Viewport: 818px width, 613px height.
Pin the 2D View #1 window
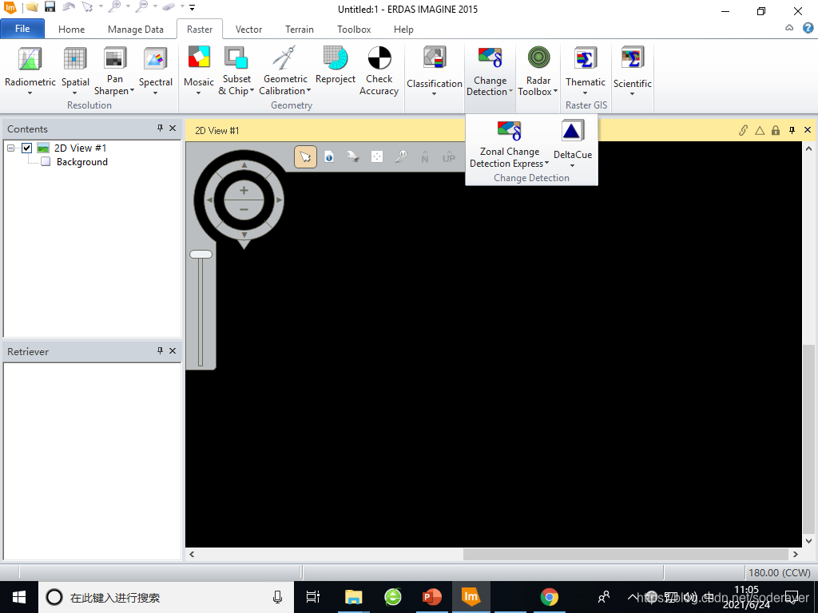[792, 130]
